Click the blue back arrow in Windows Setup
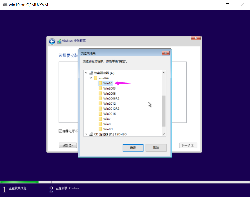This screenshot has height=197, width=250. (52, 41)
